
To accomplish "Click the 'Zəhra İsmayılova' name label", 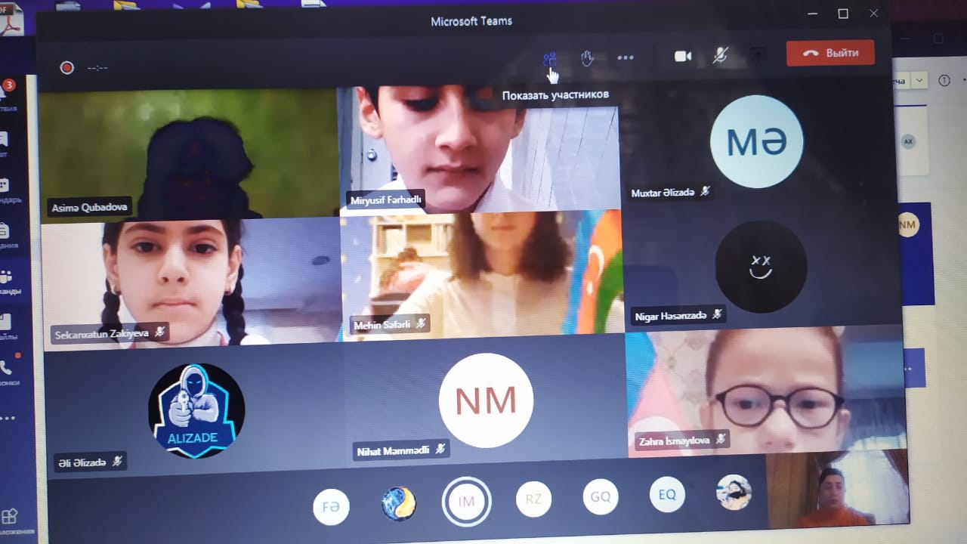I will tap(682, 440).
